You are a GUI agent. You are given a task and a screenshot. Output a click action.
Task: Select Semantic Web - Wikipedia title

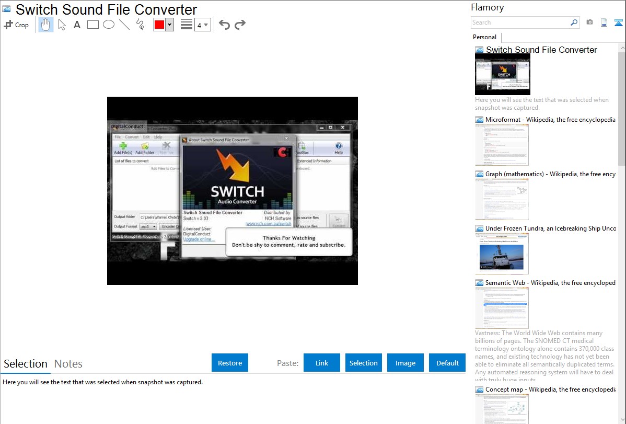[550, 282]
